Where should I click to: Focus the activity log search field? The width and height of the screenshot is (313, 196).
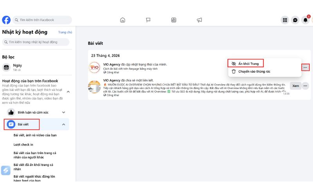(36, 42)
